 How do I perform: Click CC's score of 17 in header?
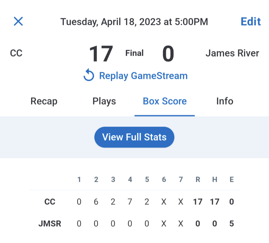coord(101,54)
